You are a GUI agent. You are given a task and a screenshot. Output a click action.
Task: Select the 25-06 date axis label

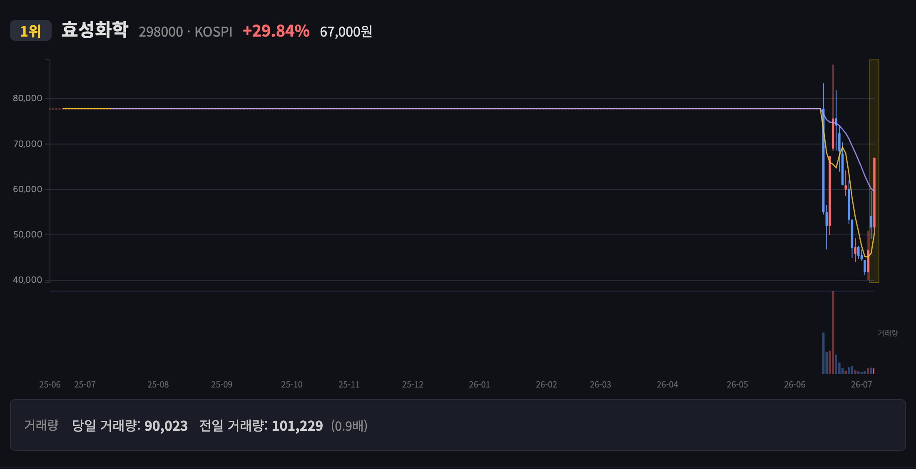[x=50, y=385]
